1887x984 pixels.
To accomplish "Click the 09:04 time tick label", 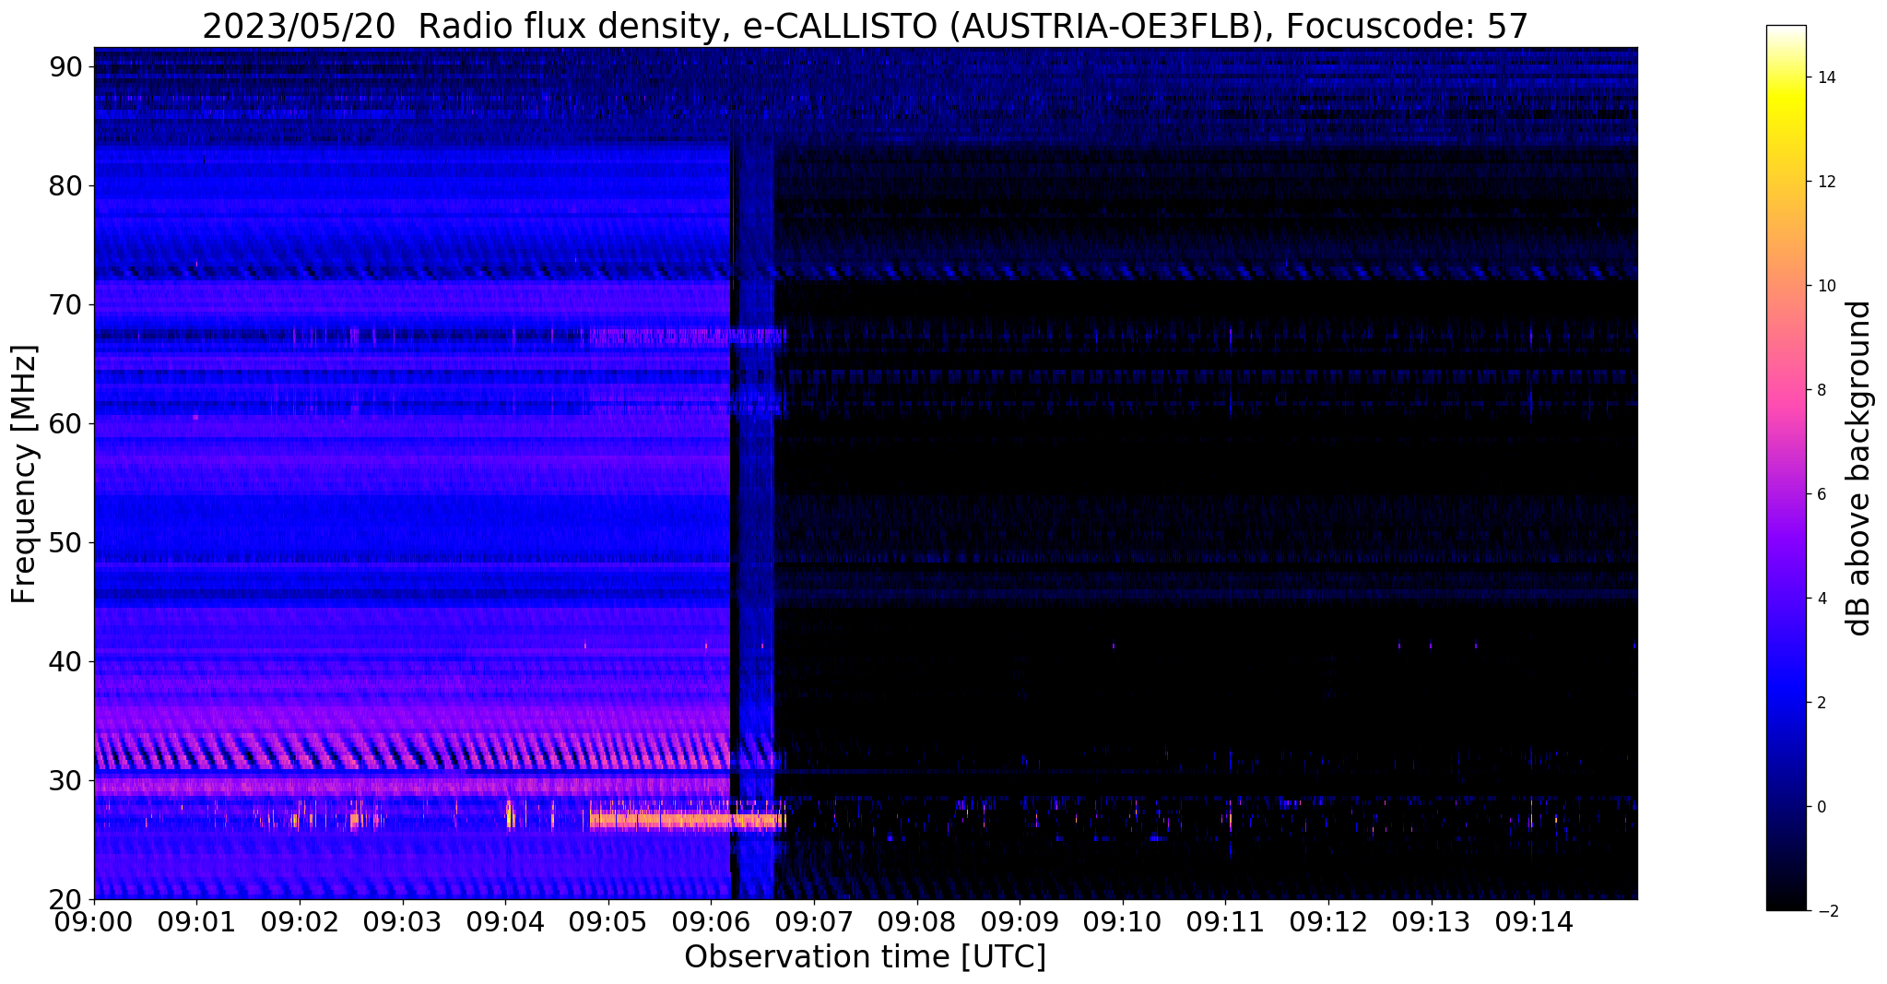I will 505,921.
